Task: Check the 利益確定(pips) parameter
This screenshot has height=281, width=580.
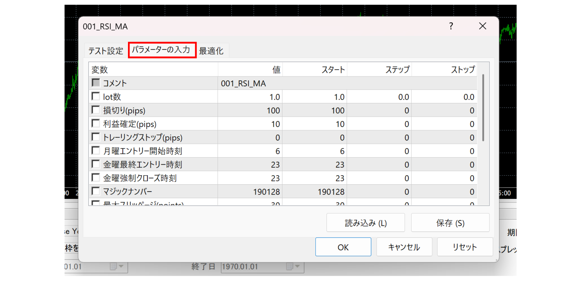Action: point(95,123)
